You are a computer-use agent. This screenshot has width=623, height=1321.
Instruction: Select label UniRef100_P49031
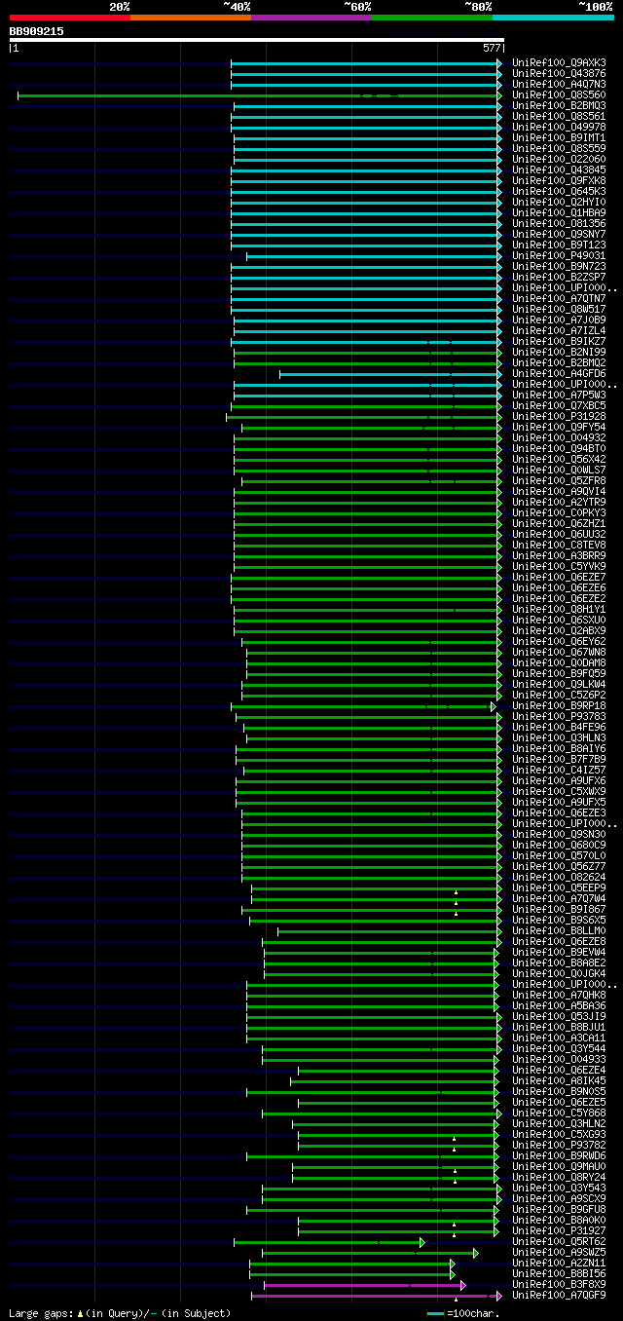(x=559, y=256)
